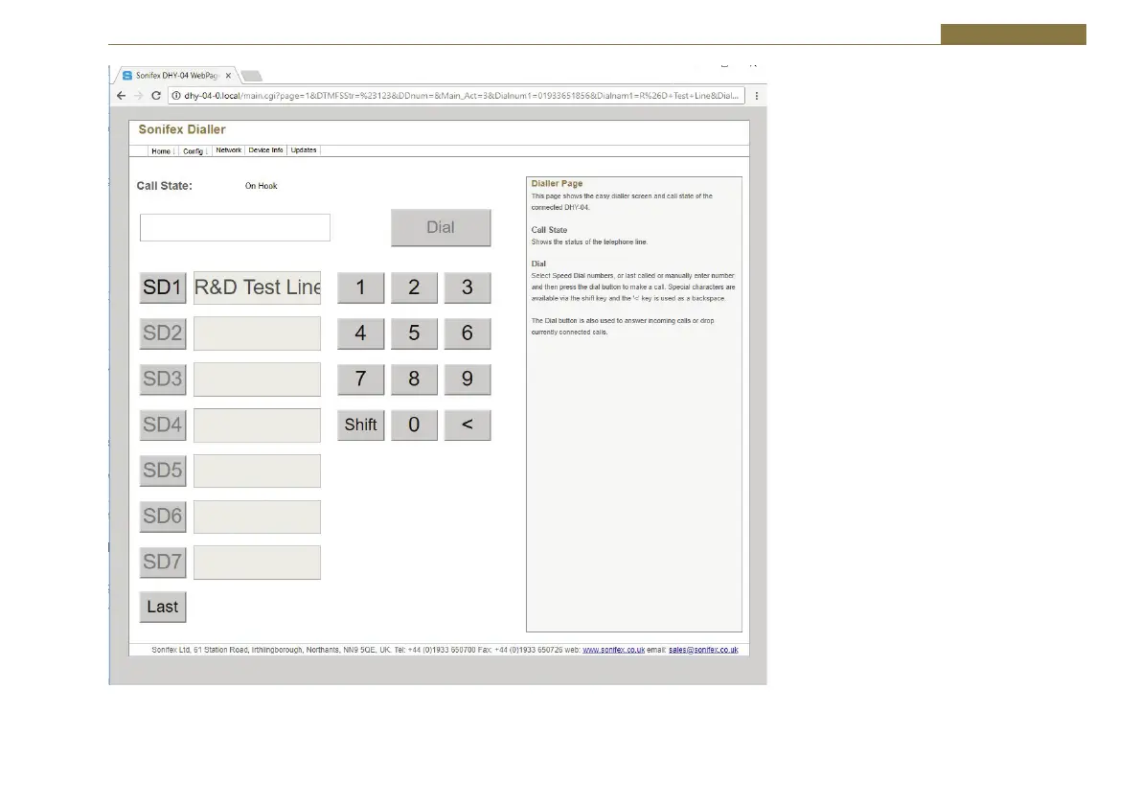Open the Device Info page

(265, 150)
